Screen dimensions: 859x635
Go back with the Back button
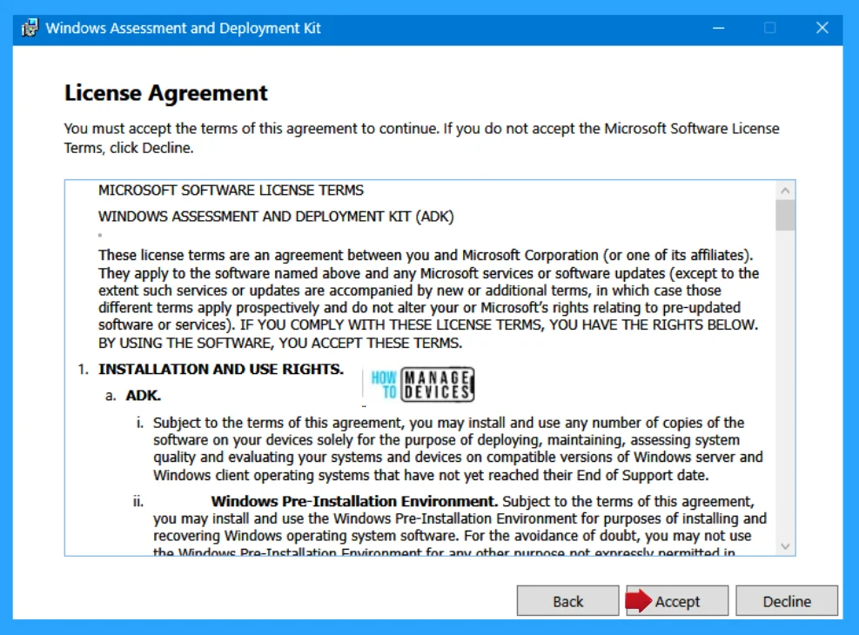click(567, 601)
